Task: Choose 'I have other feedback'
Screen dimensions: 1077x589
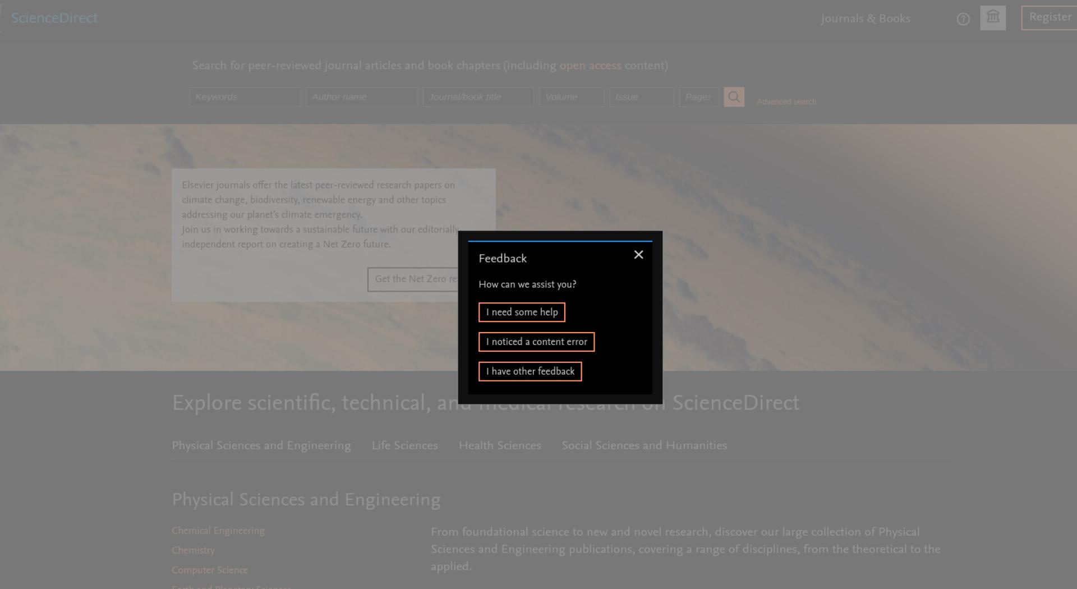Action: 530,371
